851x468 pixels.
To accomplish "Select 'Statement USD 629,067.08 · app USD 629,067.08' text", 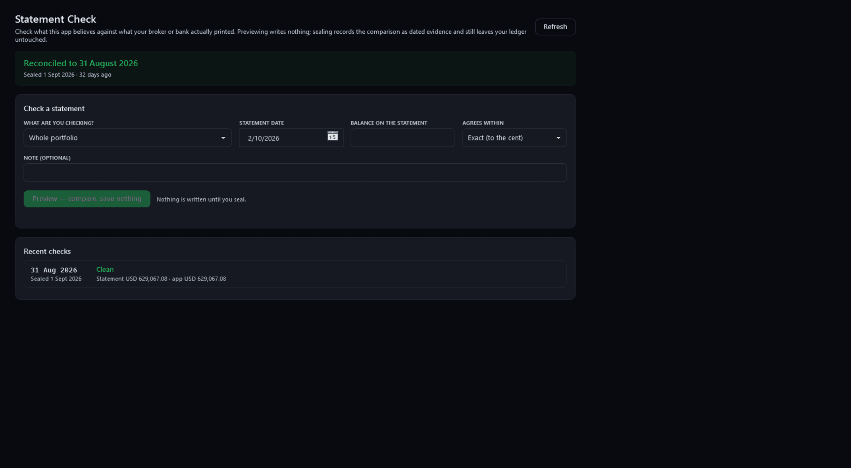I will [161, 279].
